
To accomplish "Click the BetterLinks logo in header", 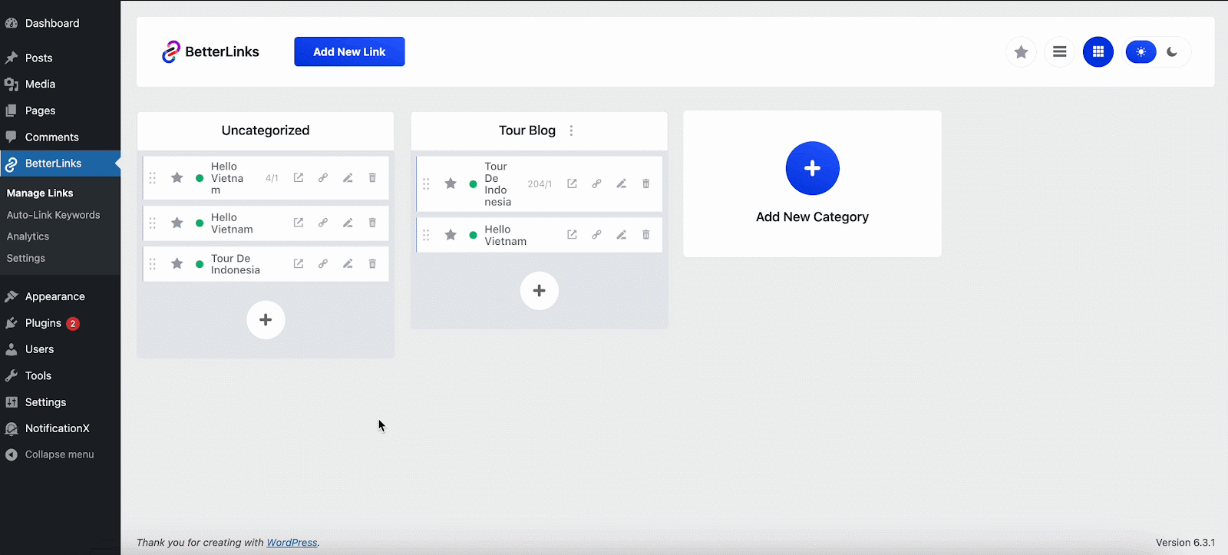I will coord(210,52).
